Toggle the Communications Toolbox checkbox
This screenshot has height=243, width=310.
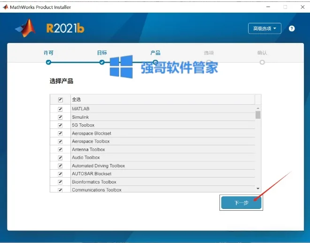60,190
